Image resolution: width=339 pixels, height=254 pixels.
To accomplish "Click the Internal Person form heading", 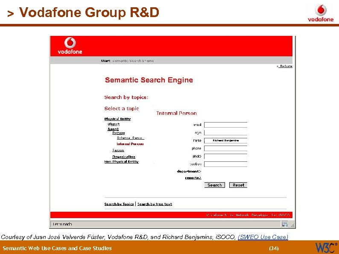I will click(x=176, y=113).
